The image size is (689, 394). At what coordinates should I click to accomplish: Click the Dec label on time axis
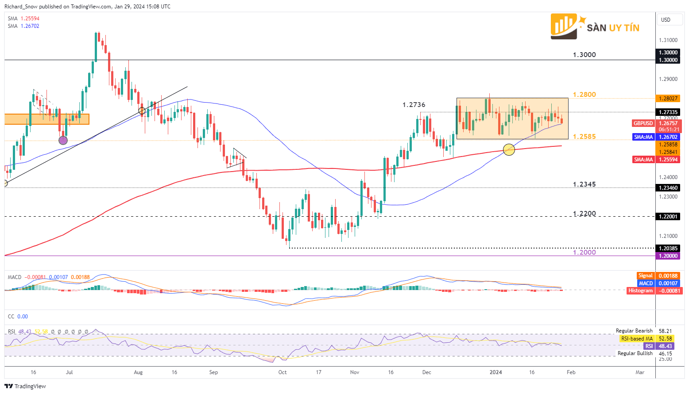click(x=426, y=372)
